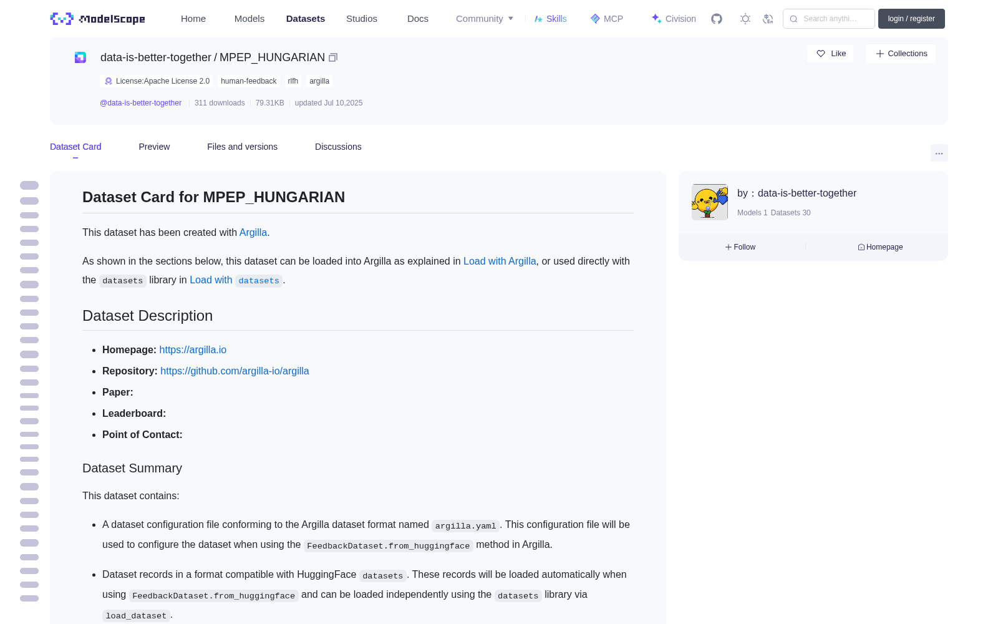998x624 pixels.
Task: Switch to the Preview tab
Action: click(x=154, y=147)
